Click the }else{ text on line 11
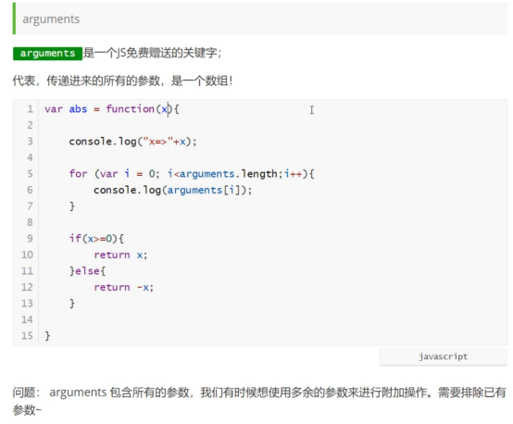The image size is (513, 424). click(x=87, y=271)
